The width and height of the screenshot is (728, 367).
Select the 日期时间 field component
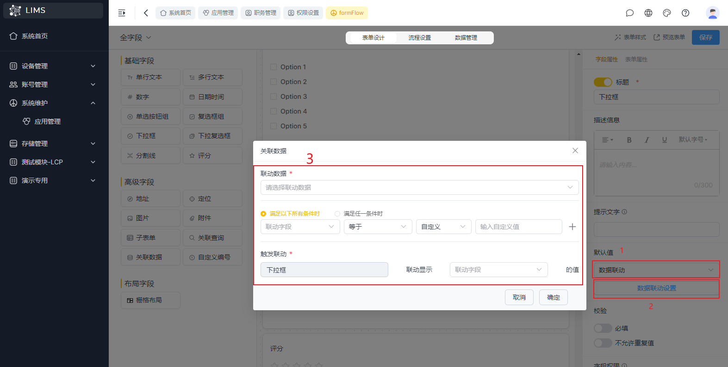pyautogui.click(x=212, y=97)
